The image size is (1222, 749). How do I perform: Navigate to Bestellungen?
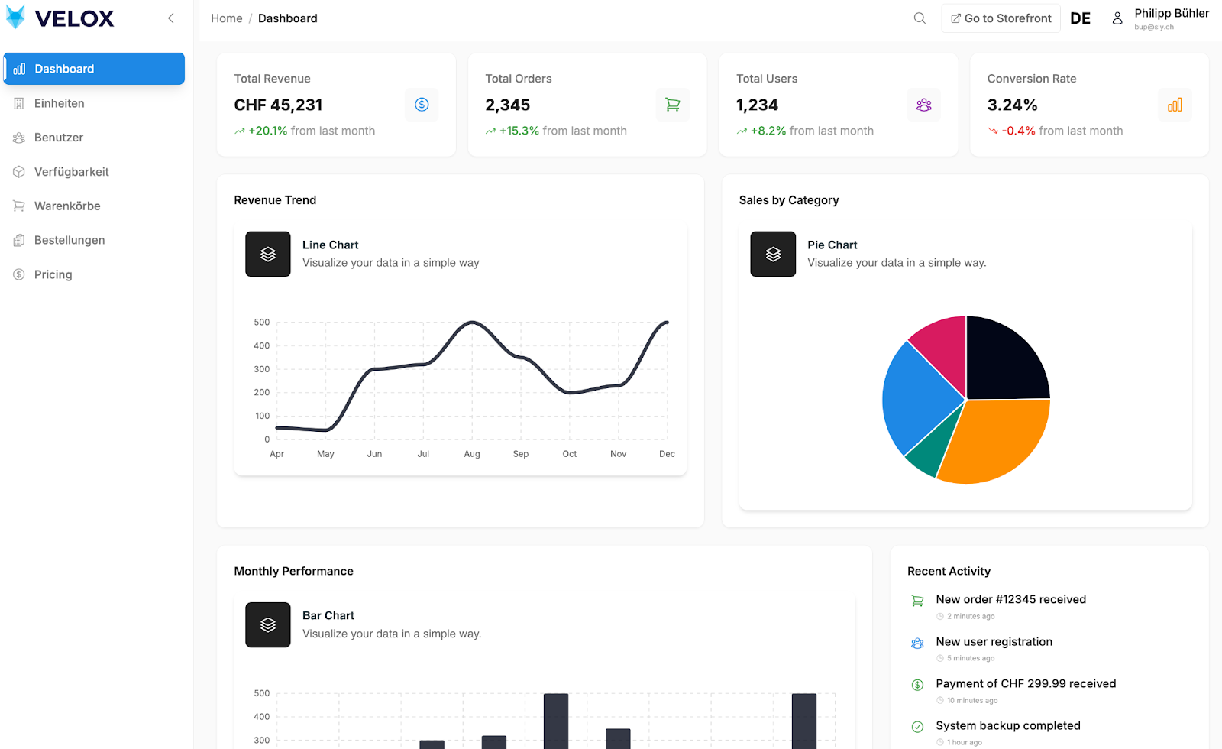click(94, 240)
